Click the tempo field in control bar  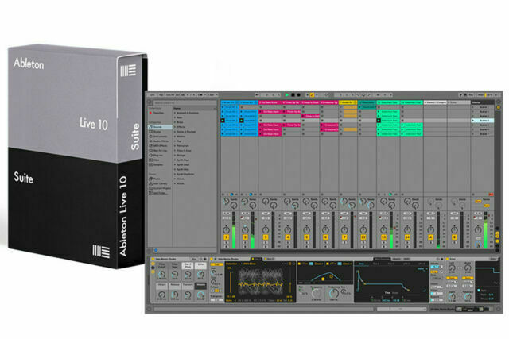pos(170,95)
